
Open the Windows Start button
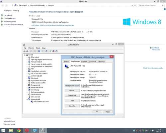tap(3, 130)
